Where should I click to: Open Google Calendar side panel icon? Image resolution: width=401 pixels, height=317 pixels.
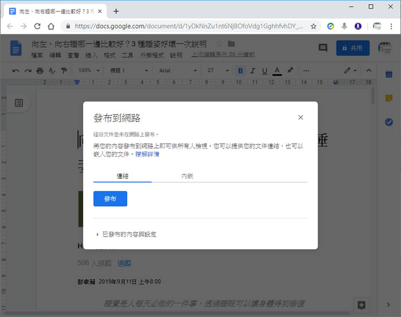[389, 75]
